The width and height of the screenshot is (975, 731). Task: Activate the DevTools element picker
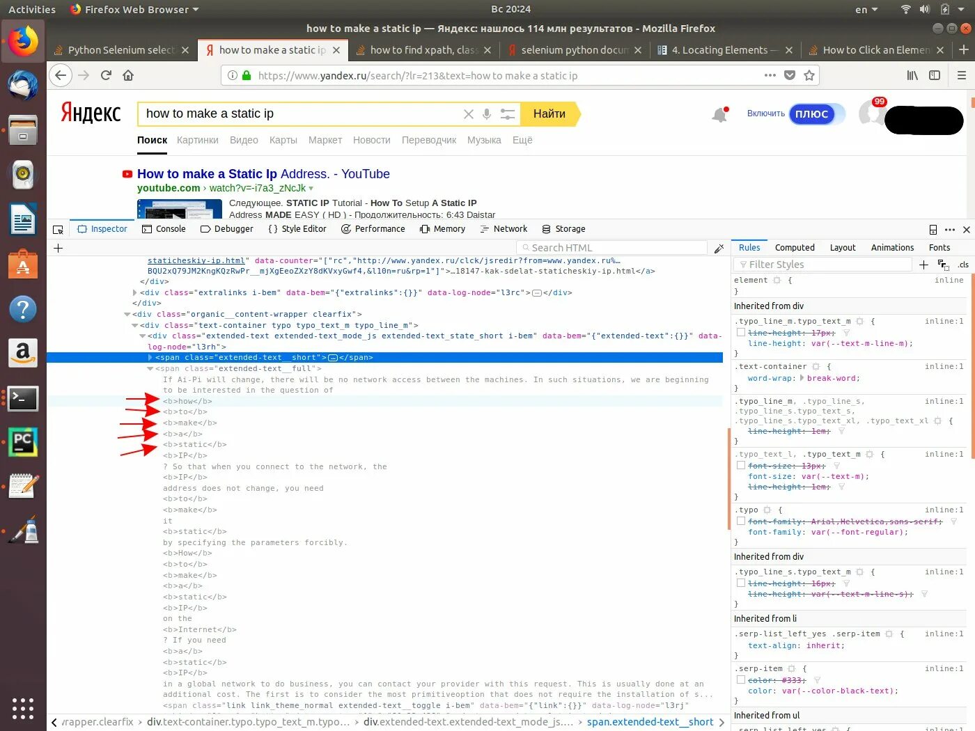click(58, 229)
